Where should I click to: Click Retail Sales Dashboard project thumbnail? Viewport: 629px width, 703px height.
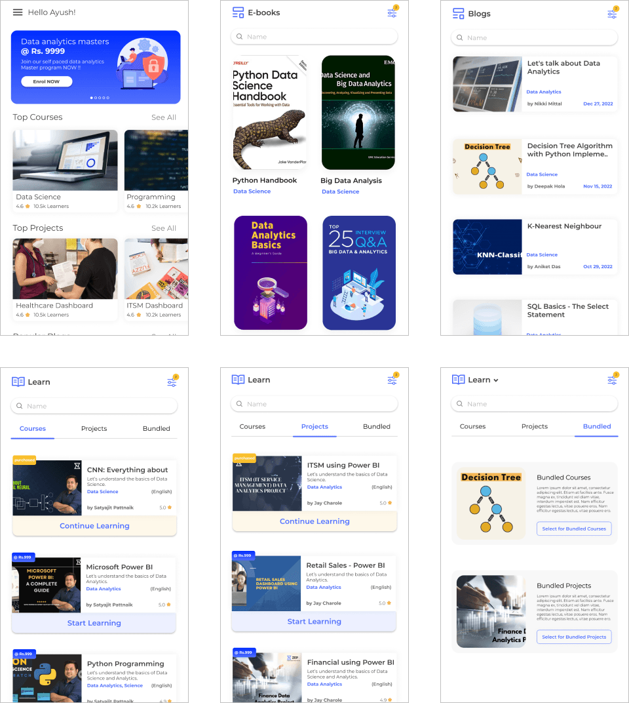(266, 583)
